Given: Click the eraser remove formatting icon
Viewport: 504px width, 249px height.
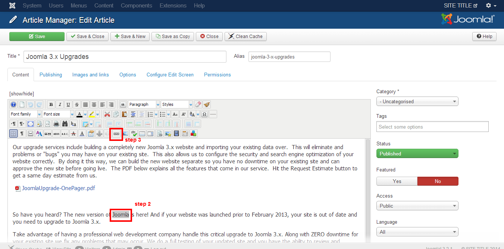Looking at the screenshot, I should click(x=198, y=105).
